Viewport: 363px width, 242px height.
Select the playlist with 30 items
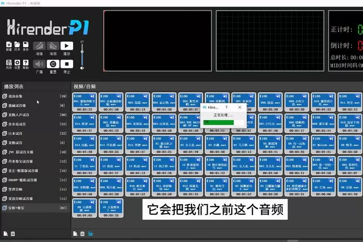[35, 115]
